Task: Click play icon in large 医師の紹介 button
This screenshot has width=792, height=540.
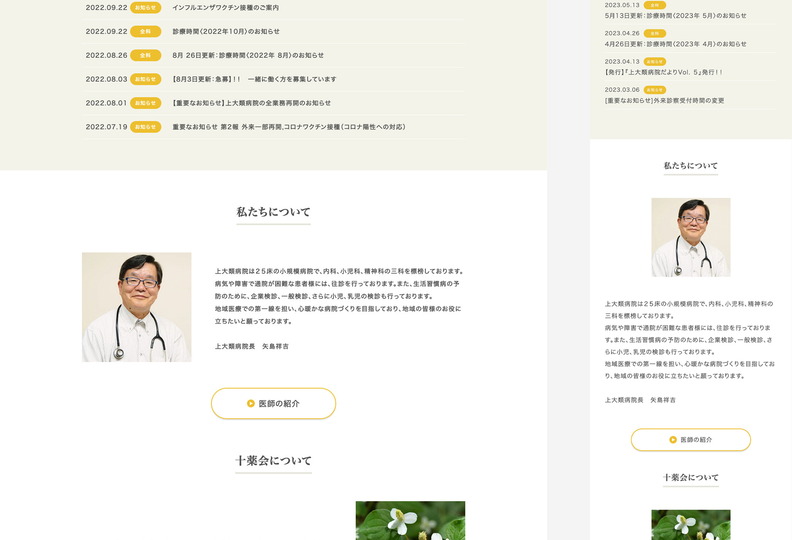Action: point(251,404)
